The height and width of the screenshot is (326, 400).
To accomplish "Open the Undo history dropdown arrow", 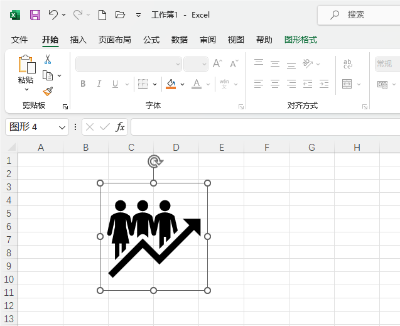I will 64,15.
